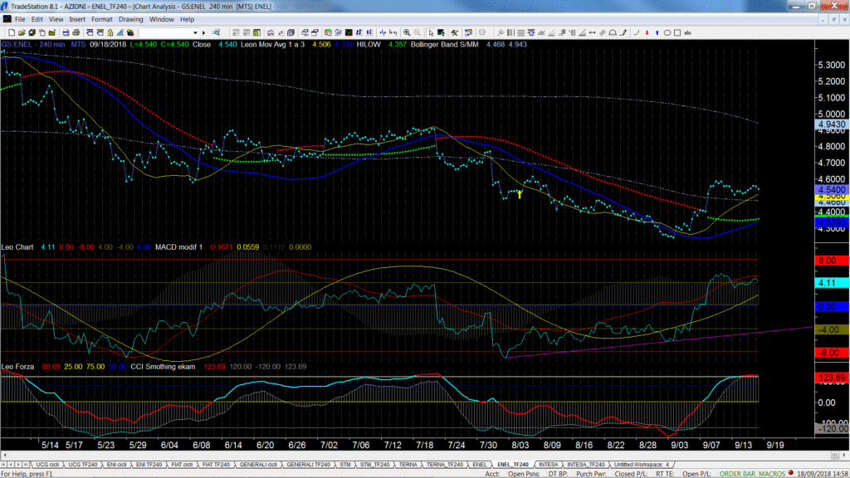The width and height of the screenshot is (850, 478).
Task: Click the Zoom in magnifier icon
Action: 407,32
